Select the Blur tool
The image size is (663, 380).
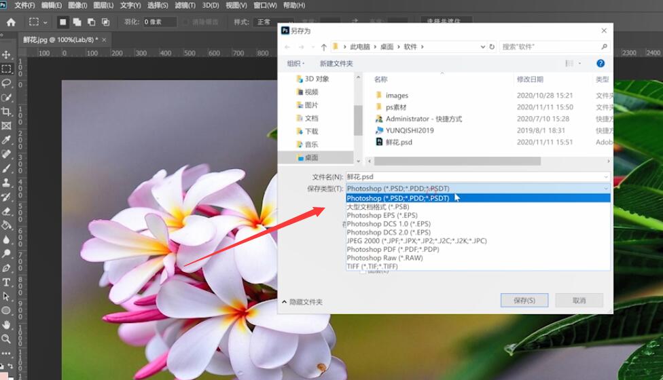coord(6,240)
